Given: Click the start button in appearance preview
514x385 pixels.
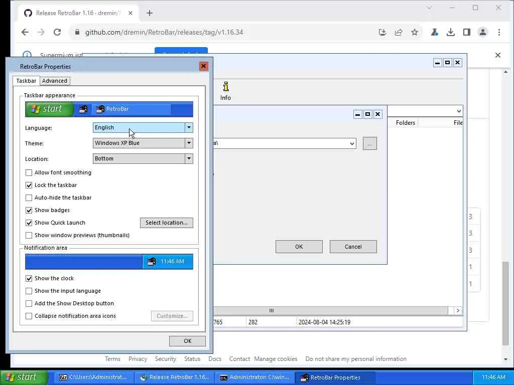Looking at the screenshot, I should click(50, 109).
